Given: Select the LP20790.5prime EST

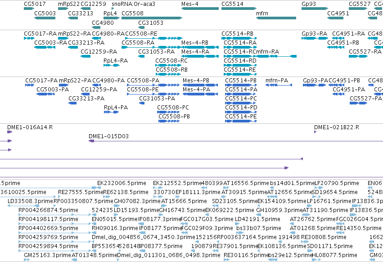Looking at the screenshot, I should click(x=319, y=188).
